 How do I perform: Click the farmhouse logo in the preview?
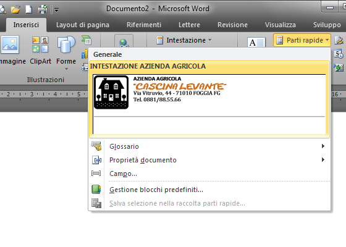point(111,92)
